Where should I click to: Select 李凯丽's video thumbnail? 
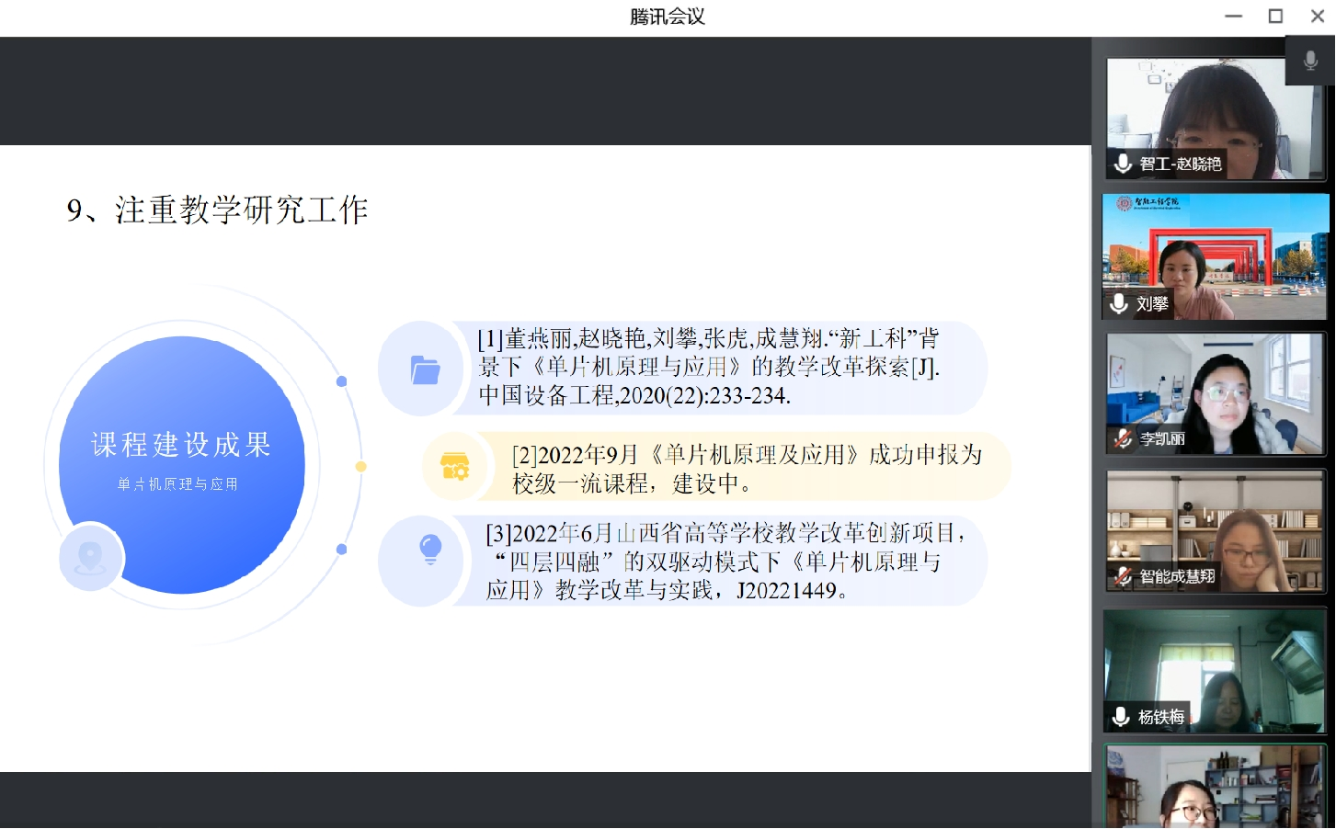[1214, 393]
